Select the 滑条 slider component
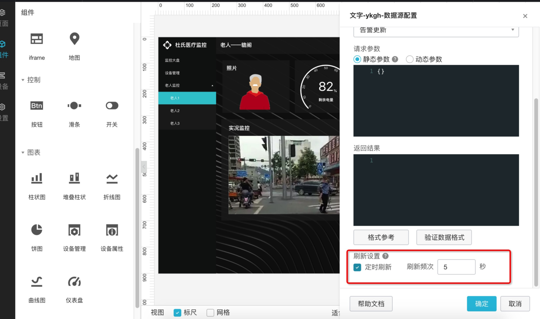Image resolution: width=540 pixels, height=319 pixels. click(74, 105)
